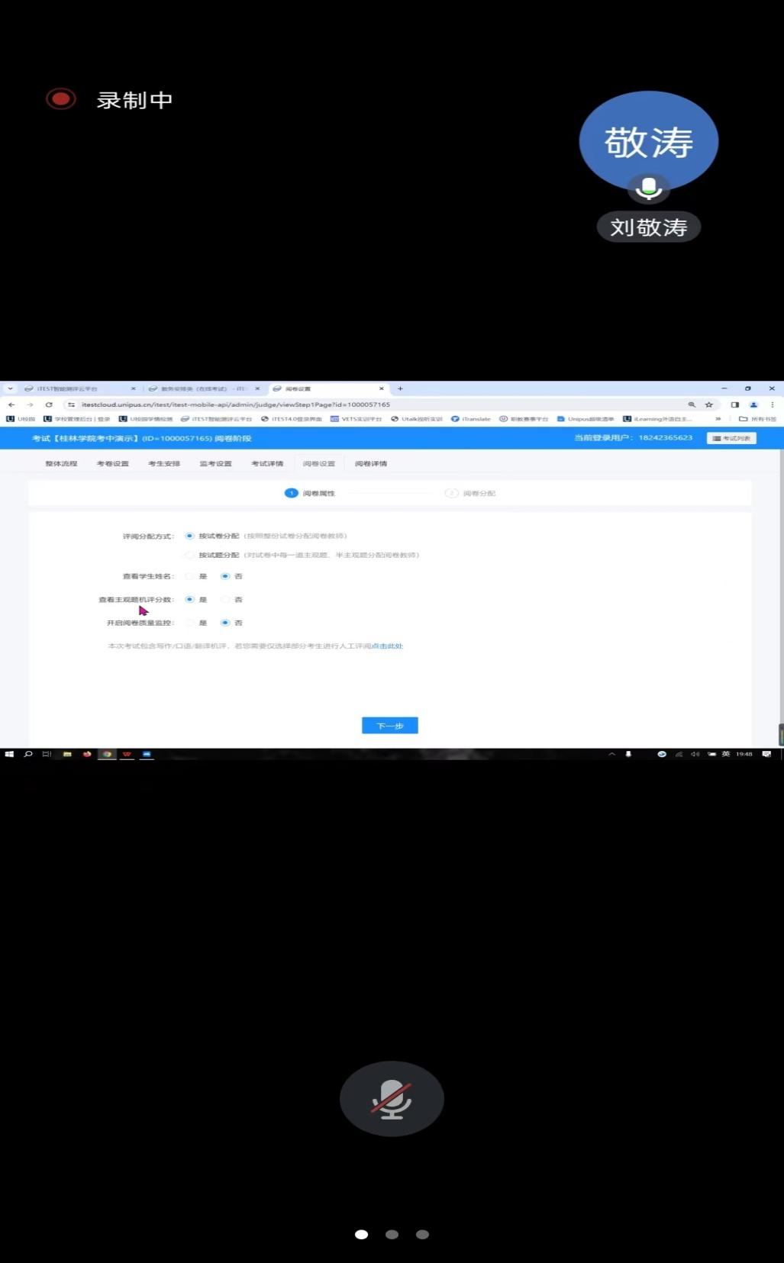Enable 开启阅卷质量监控 by selecting 是
Screen dimensions: 784x1263
(x=189, y=623)
